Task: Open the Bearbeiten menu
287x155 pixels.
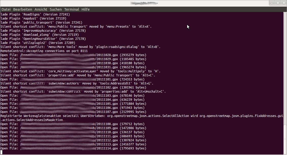Action: [x=23, y=9]
